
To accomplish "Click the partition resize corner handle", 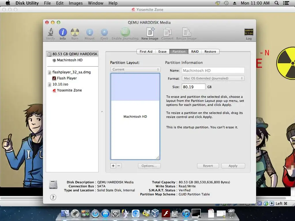I will point(158,157).
